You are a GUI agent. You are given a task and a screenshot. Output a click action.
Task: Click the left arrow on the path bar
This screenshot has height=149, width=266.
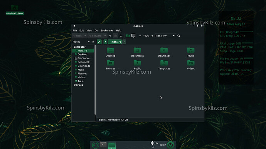[x=105, y=42]
